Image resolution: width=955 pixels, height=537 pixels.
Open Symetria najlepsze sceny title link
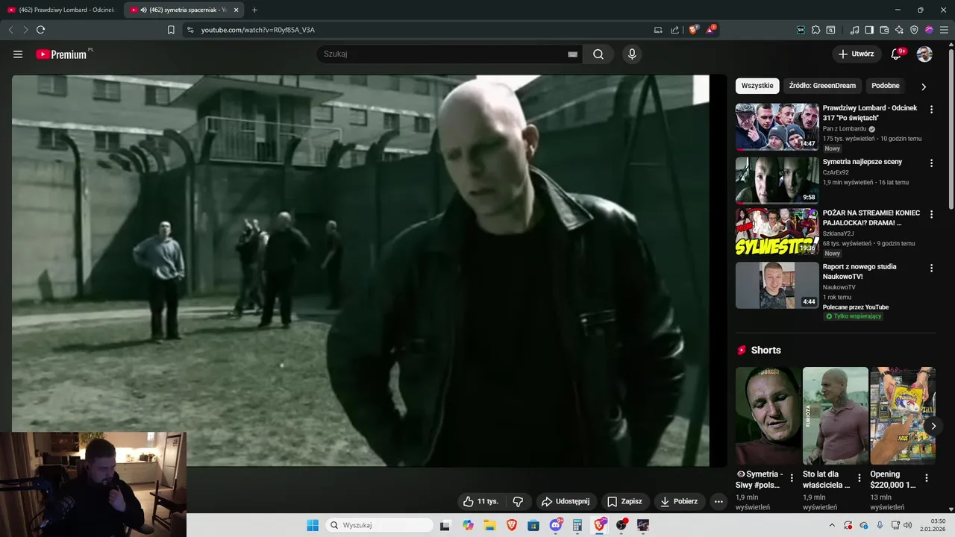click(862, 162)
